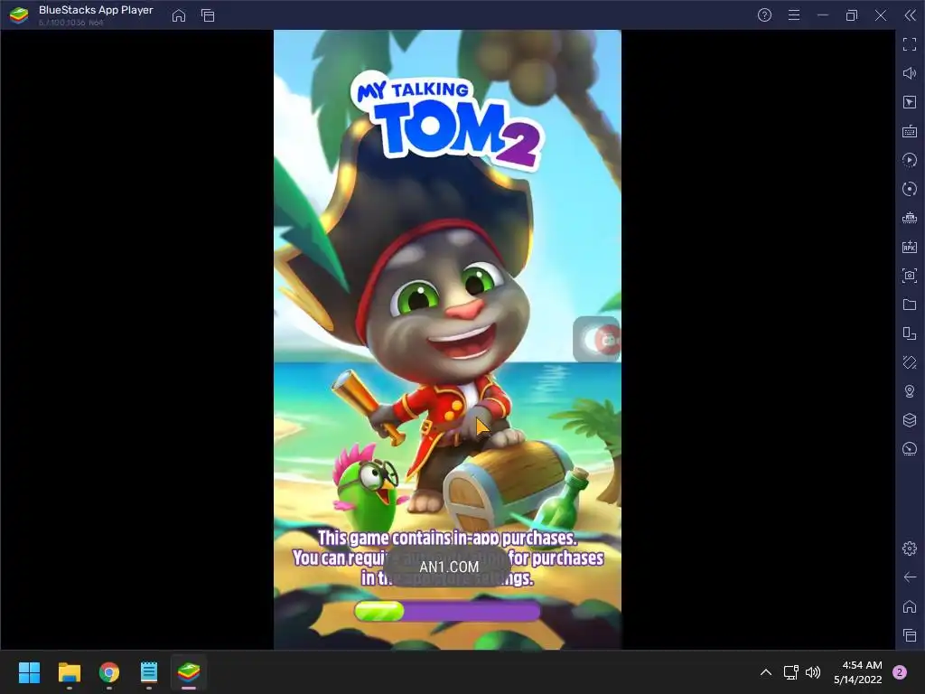The image size is (925, 694).
Task: Open multi-instance manager layers icon
Action: [909, 420]
